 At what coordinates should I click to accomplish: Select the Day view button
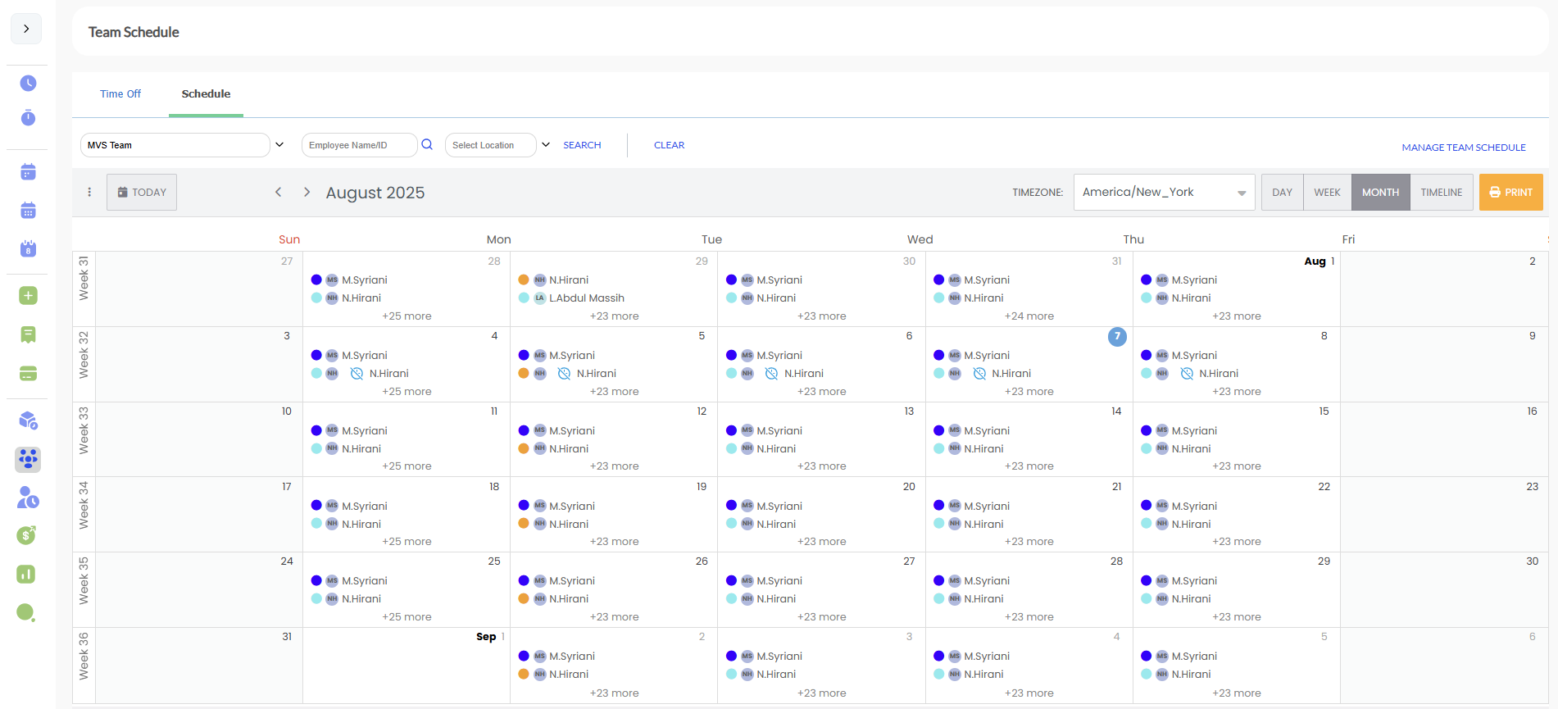[1282, 192]
